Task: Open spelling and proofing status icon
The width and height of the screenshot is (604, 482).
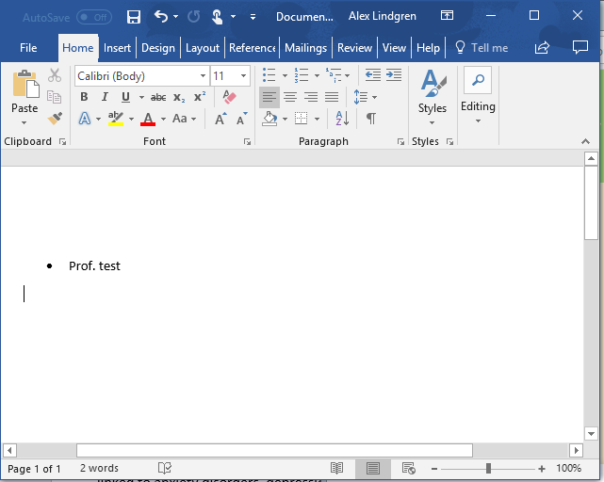Action: click(165, 468)
